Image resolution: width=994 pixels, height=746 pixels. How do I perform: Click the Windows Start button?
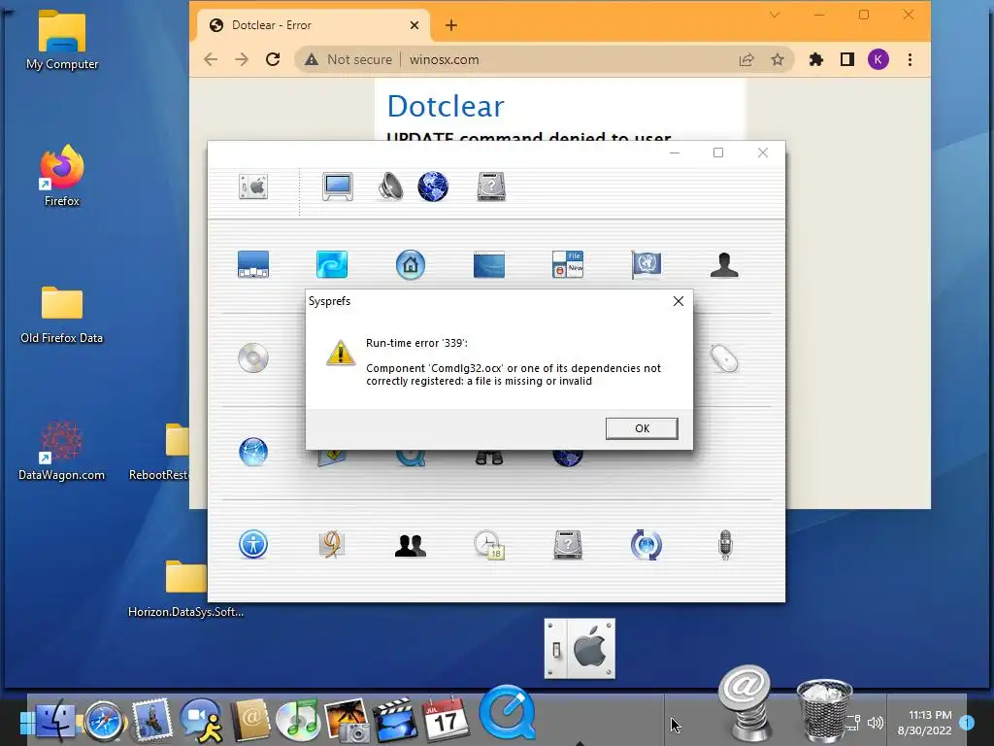pyautogui.click(x=27, y=722)
